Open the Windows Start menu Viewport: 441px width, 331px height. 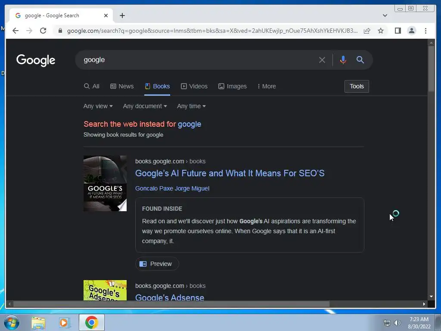coord(12,322)
